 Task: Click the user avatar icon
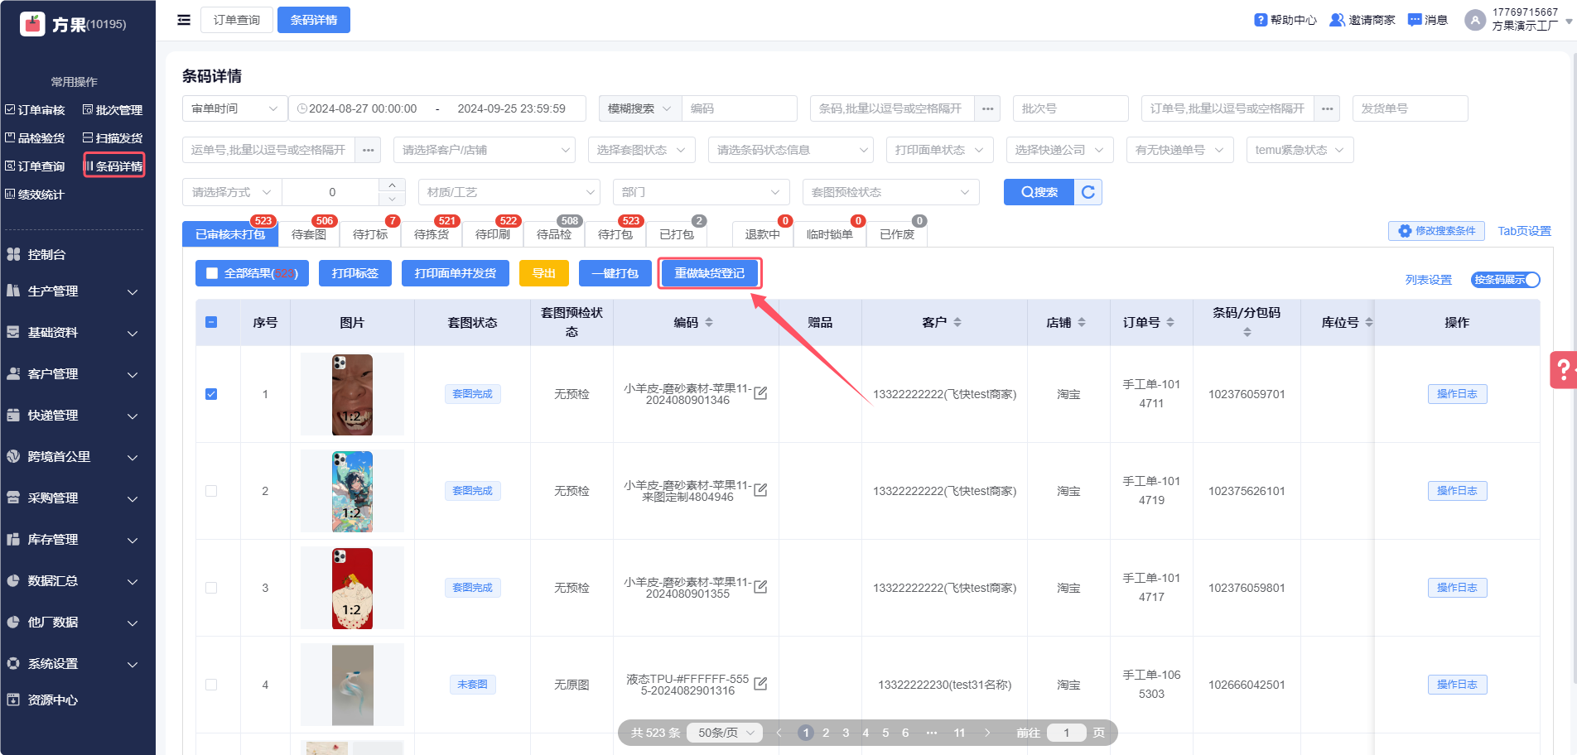point(1474,20)
